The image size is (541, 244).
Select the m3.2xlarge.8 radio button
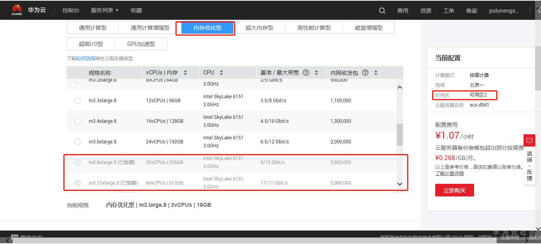tap(78, 80)
